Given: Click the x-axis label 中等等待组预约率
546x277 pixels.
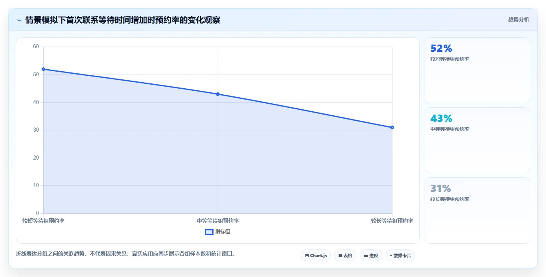Looking at the screenshot, I should click(218, 221).
